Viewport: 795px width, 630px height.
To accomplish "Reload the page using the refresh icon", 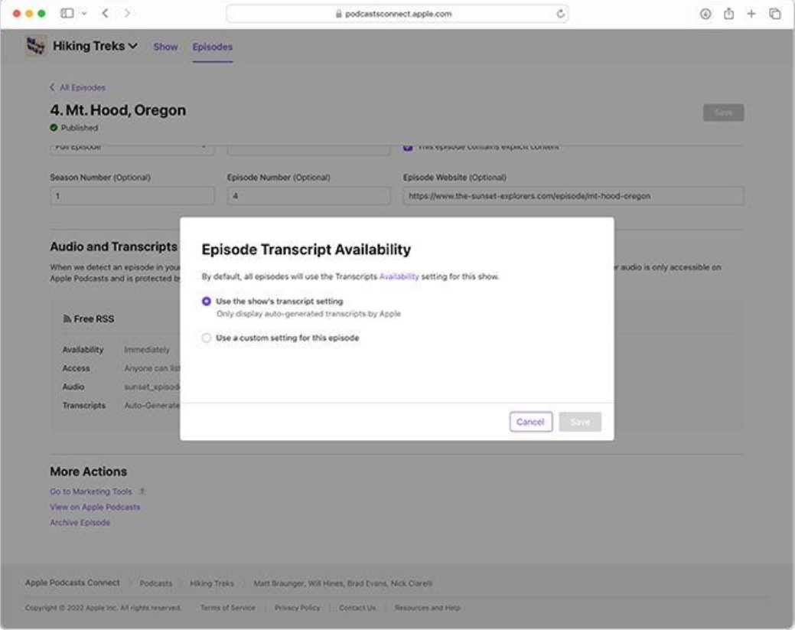I will coord(561,14).
